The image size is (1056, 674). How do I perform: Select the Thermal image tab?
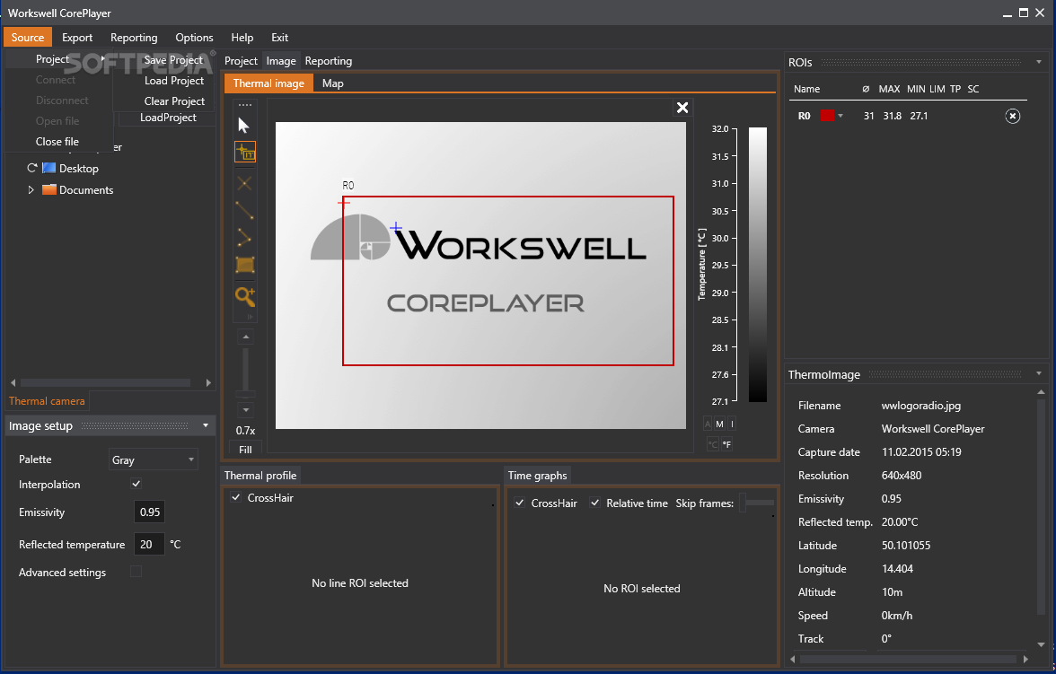point(268,83)
